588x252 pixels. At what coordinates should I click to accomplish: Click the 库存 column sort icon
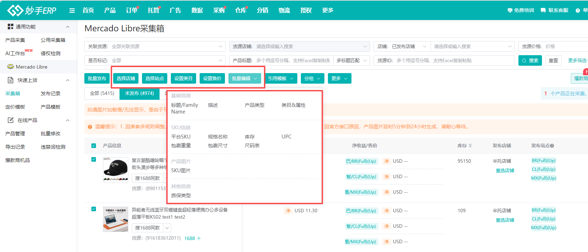(470, 146)
